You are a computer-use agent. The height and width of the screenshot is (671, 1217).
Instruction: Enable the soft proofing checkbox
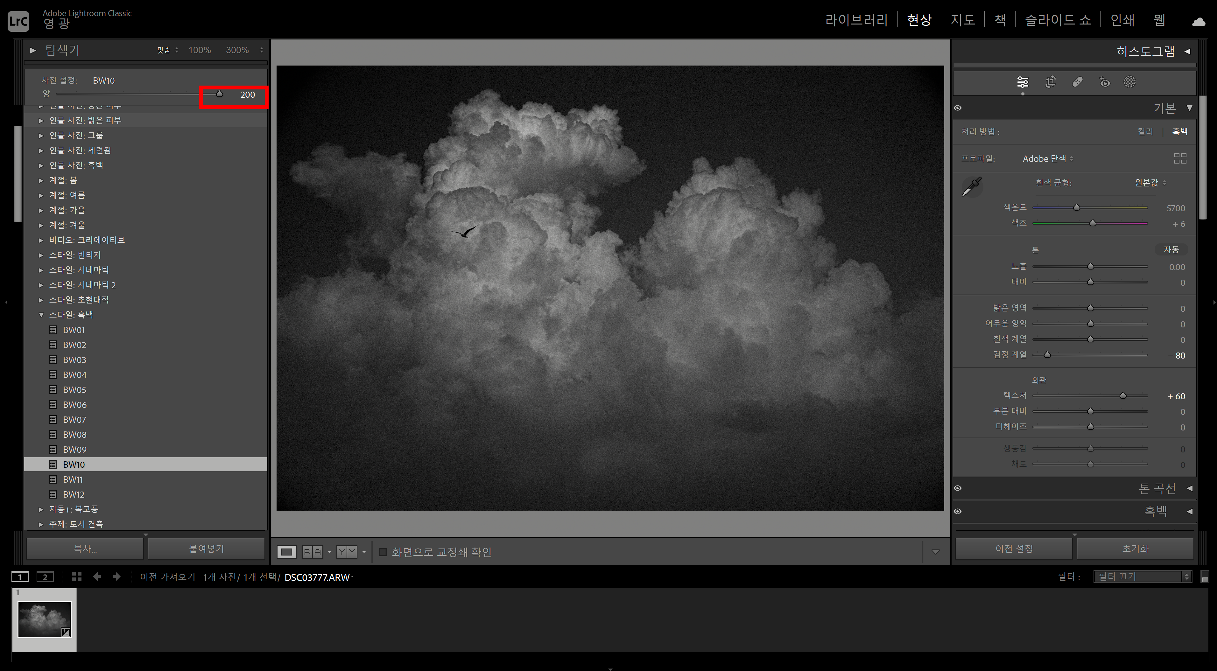383,552
